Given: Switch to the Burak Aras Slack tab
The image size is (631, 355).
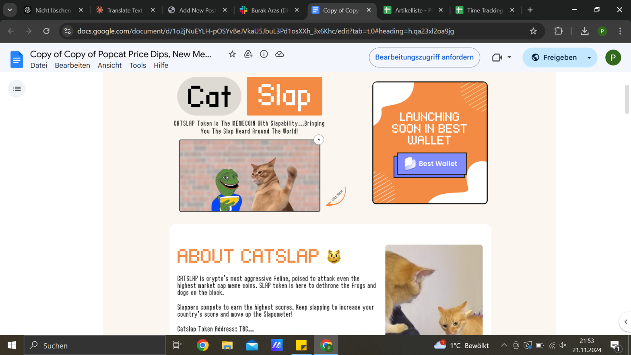Looking at the screenshot, I should click(x=269, y=10).
